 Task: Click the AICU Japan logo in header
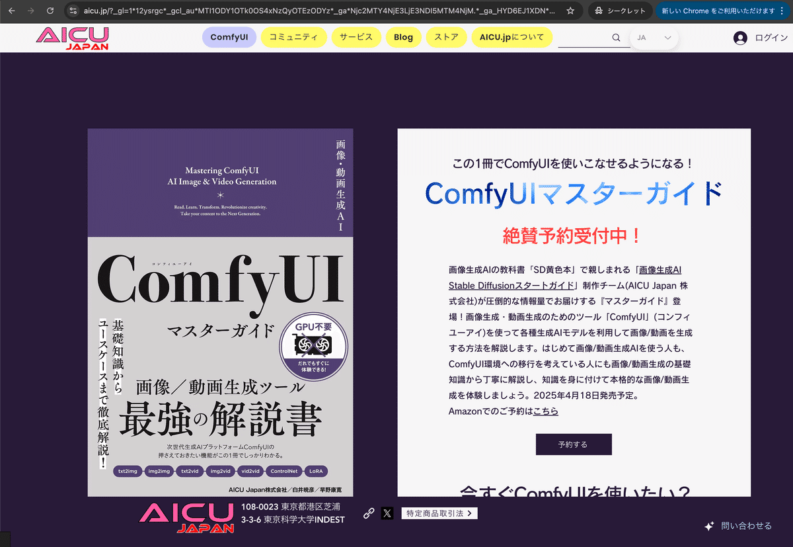click(72, 38)
